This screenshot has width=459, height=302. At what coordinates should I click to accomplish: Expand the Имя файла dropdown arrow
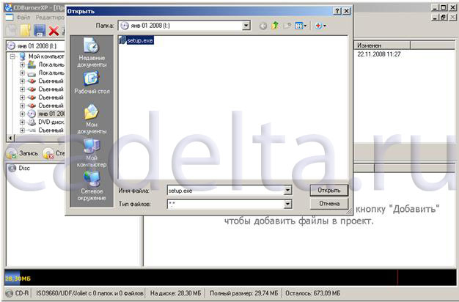click(288, 191)
